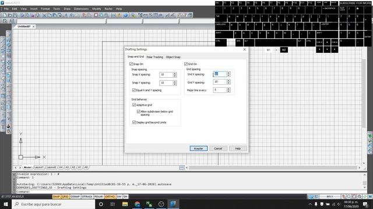Click the Open file toolbar icon
The height and width of the screenshot is (209, 373).
pyautogui.click(x=10, y=15)
